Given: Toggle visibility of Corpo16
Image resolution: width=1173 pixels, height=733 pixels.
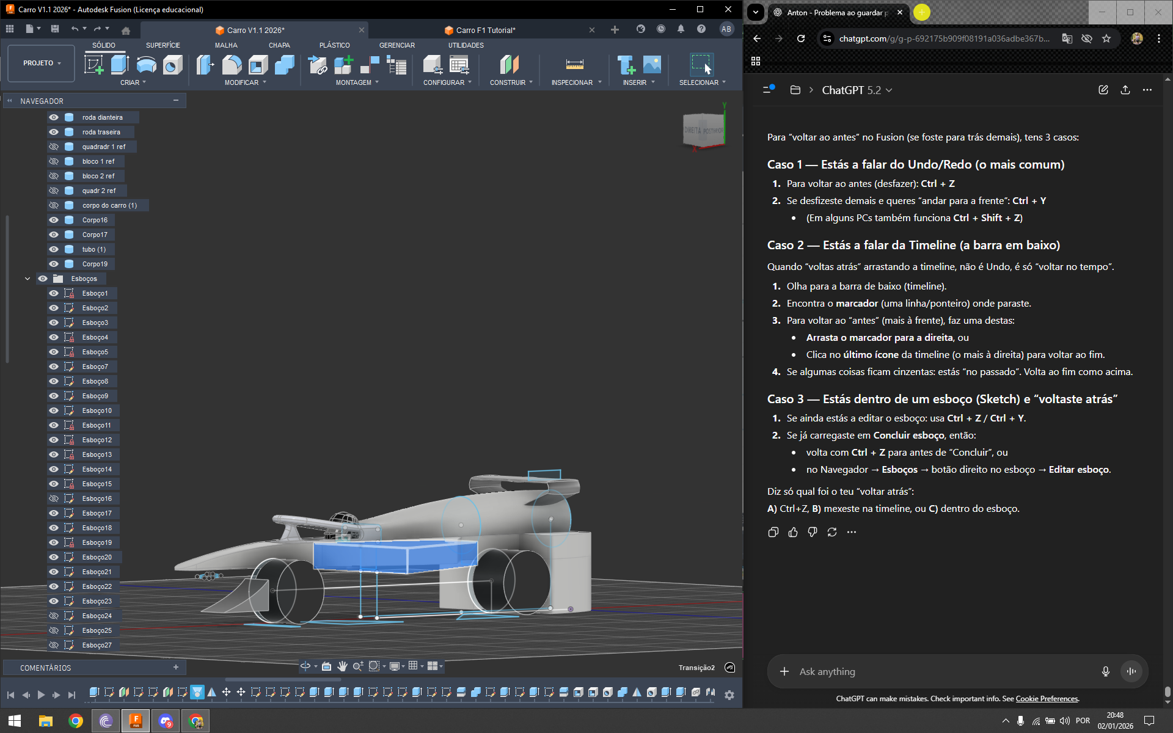Looking at the screenshot, I should tap(54, 220).
